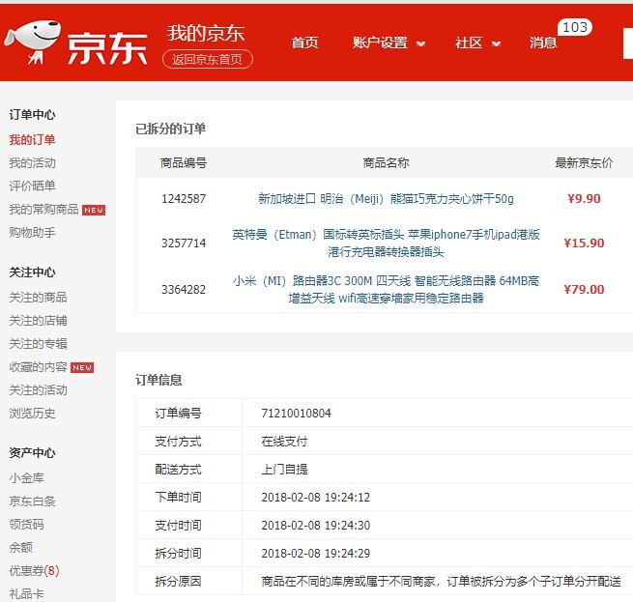The height and width of the screenshot is (602, 633).
Task: Click 订单中心 sidebar heading
Action: pyautogui.click(x=32, y=115)
